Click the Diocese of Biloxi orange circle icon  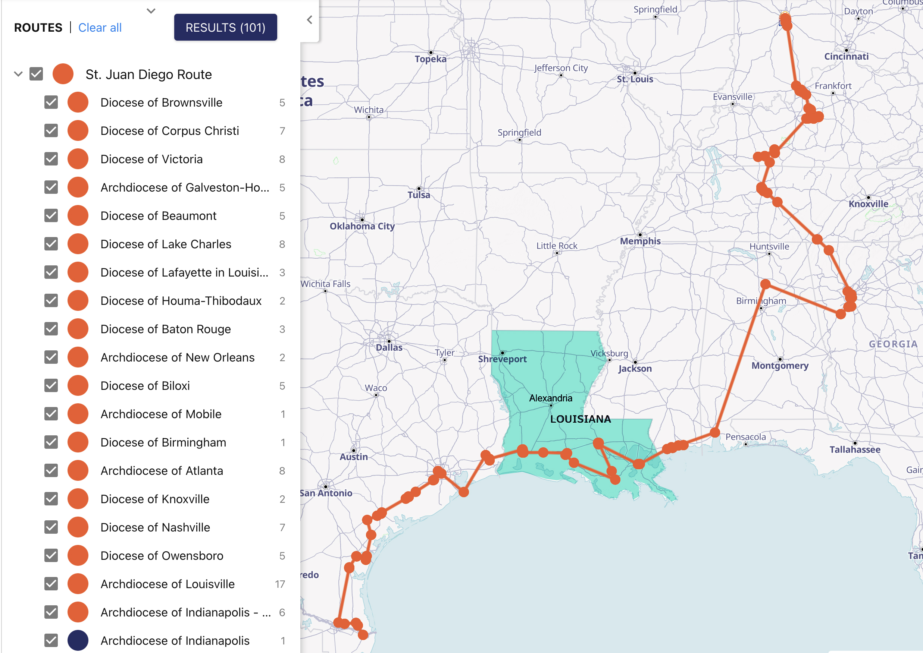[78, 386]
